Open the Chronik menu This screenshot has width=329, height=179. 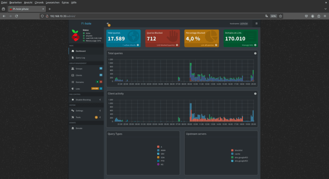click(39, 3)
